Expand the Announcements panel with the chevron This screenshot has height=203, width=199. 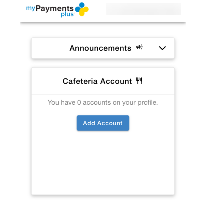tap(162, 48)
